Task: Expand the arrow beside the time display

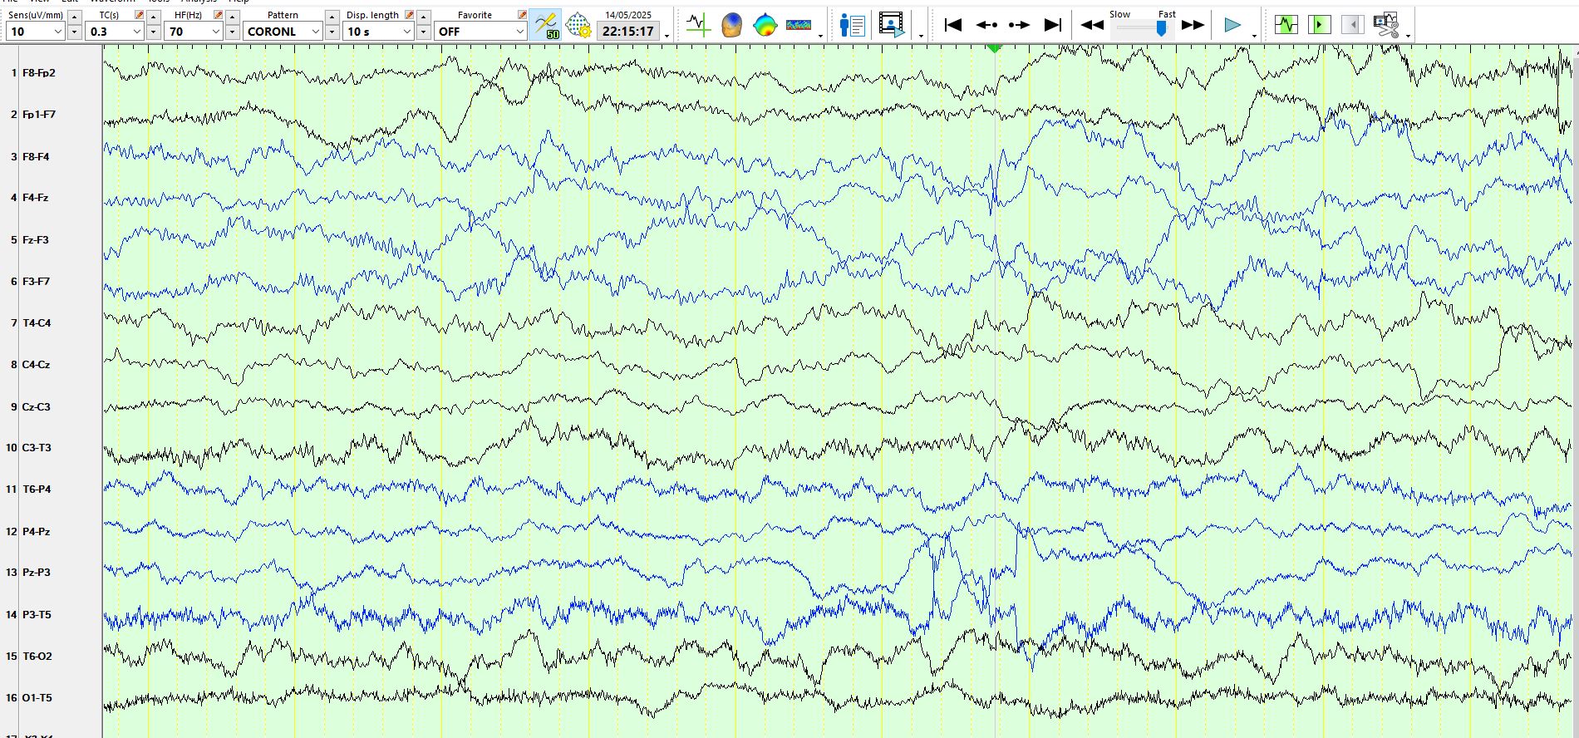Action: pos(667,35)
